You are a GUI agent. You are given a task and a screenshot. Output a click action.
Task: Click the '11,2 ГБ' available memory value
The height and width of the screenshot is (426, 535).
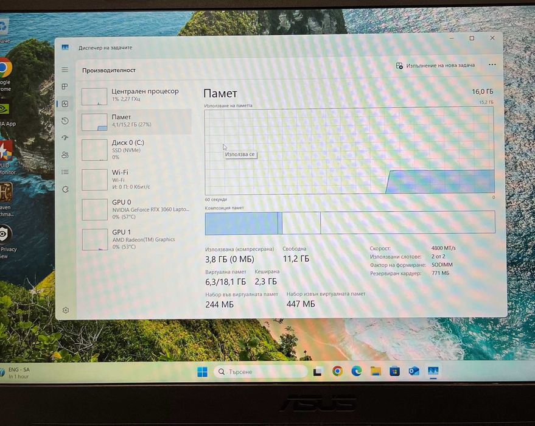click(x=296, y=259)
